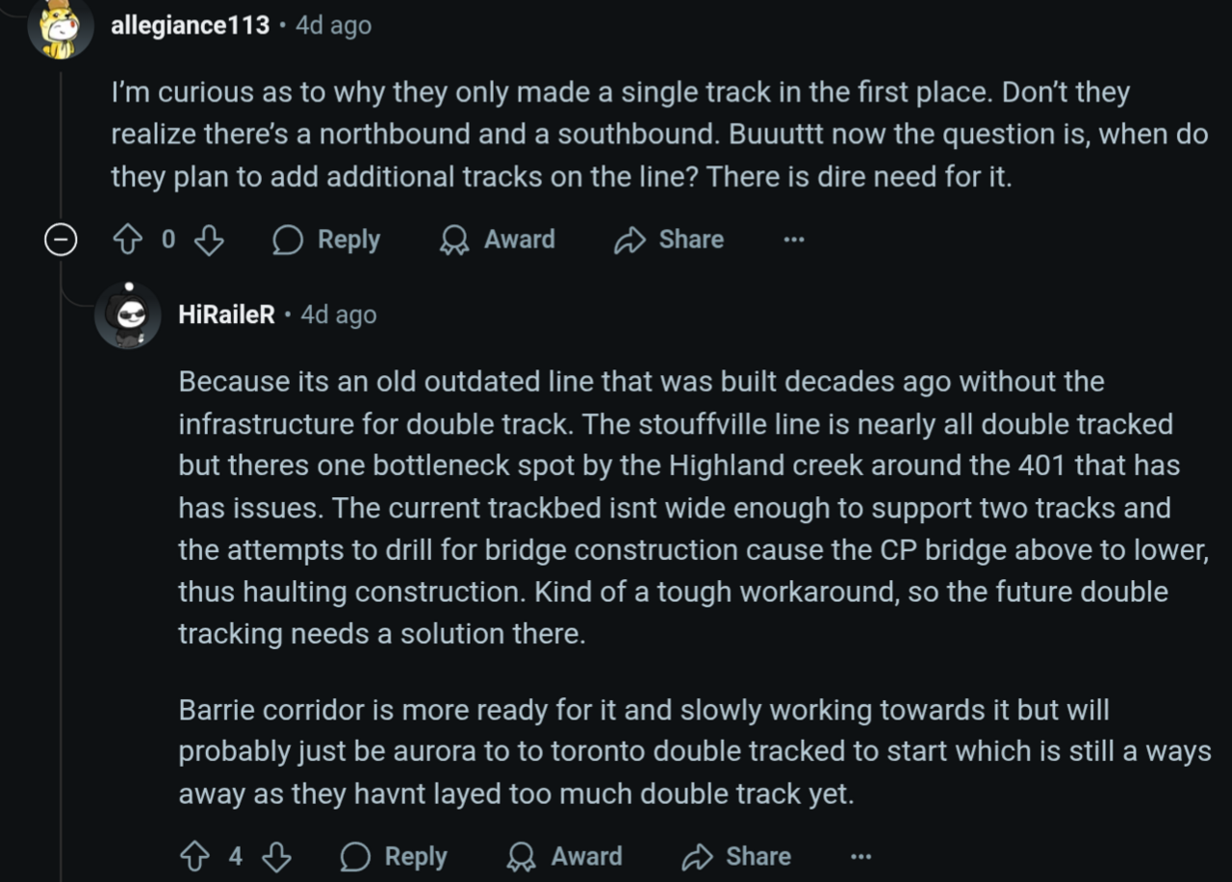Give an Award to HiRaileR's reply
1232x882 pixels.
click(564, 856)
